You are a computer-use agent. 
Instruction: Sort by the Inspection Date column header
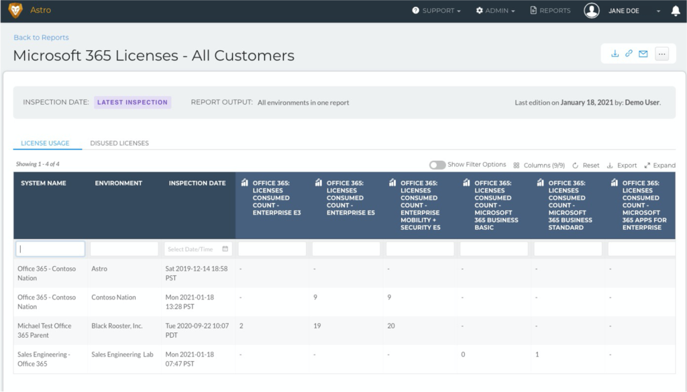click(x=197, y=183)
